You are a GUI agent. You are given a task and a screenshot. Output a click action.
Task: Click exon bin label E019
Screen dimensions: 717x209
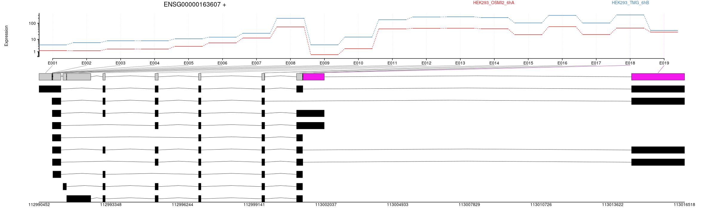pos(664,63)
